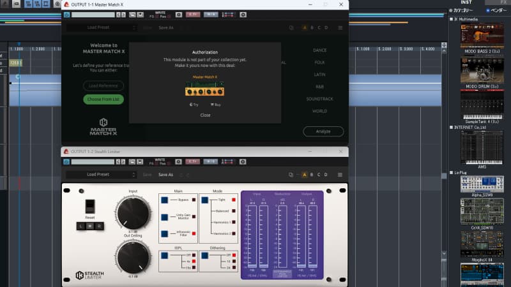Select the WORLD genre

(x=320, y=111)
